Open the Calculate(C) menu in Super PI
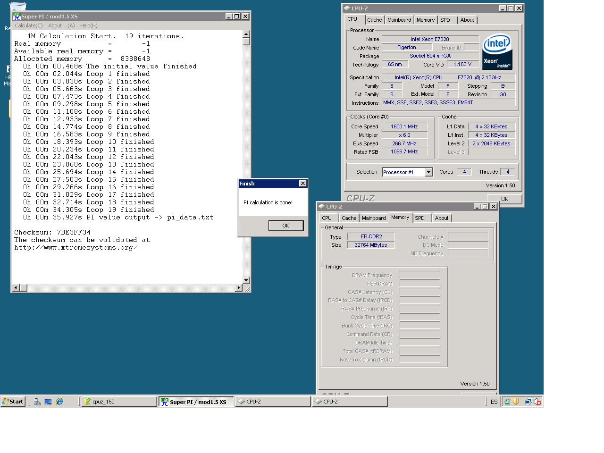 29,25
